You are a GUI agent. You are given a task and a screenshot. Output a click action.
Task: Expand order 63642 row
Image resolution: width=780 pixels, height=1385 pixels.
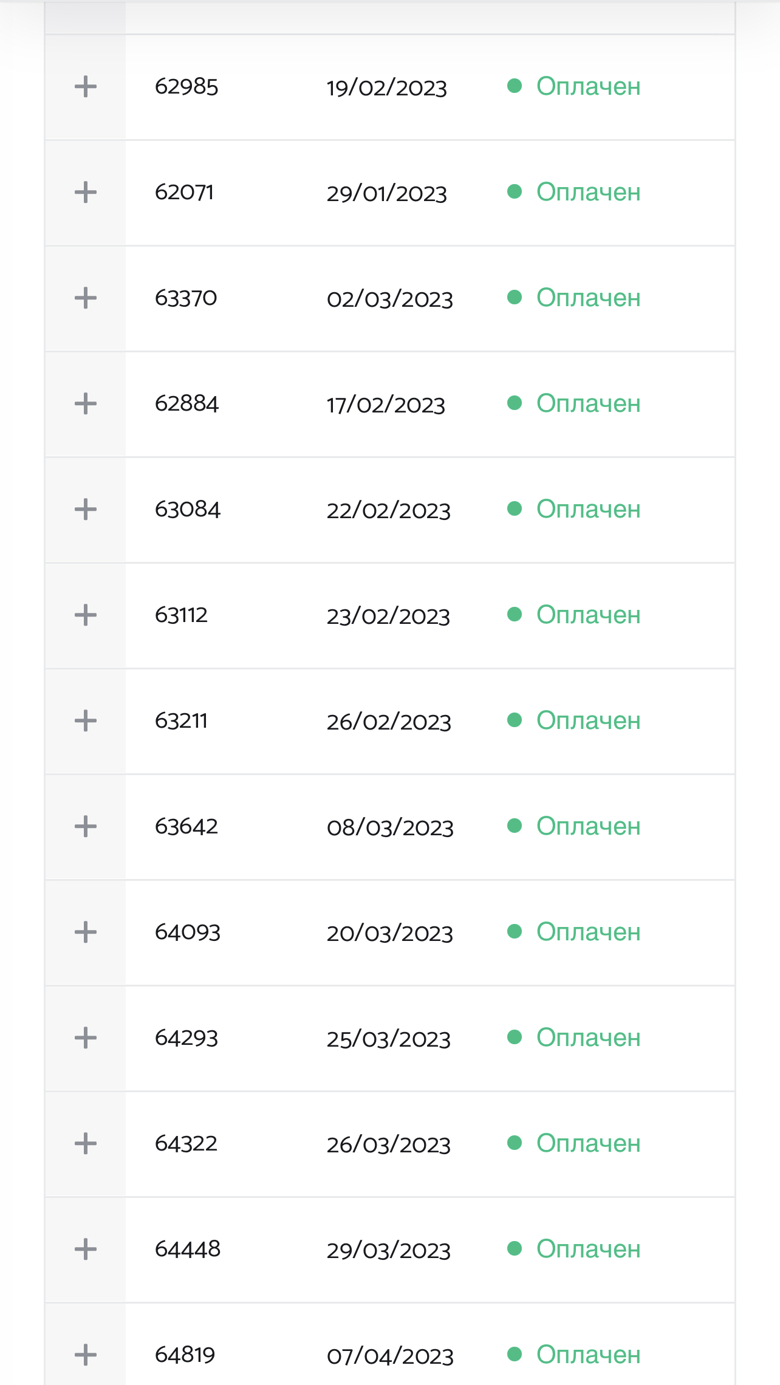point(86,827)
